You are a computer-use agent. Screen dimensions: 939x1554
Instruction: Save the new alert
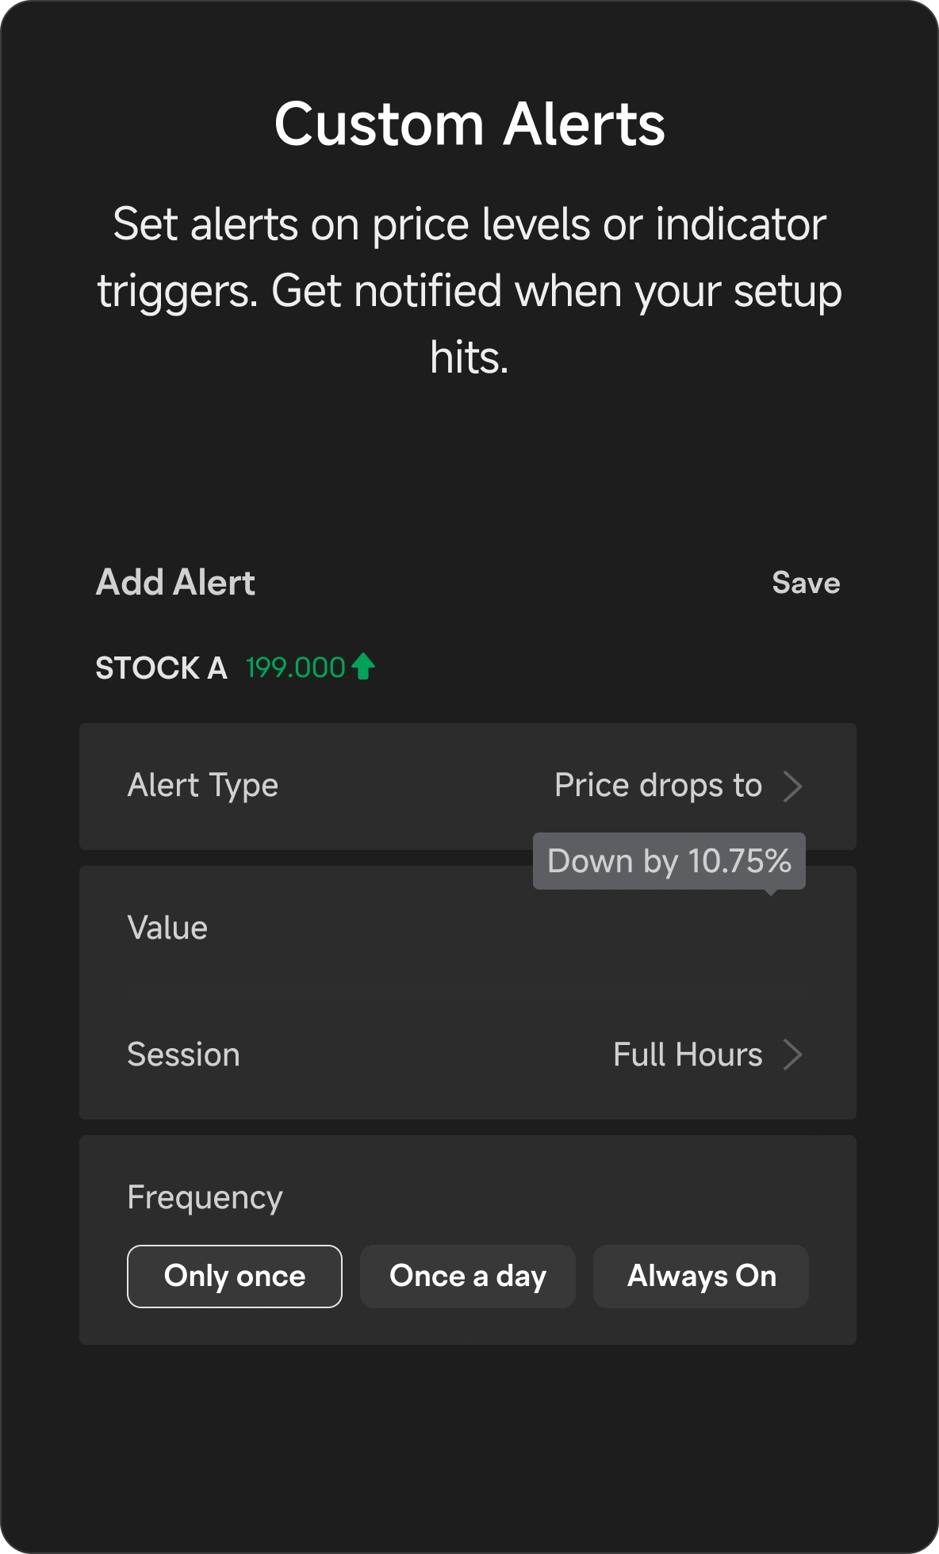[806, 583]
